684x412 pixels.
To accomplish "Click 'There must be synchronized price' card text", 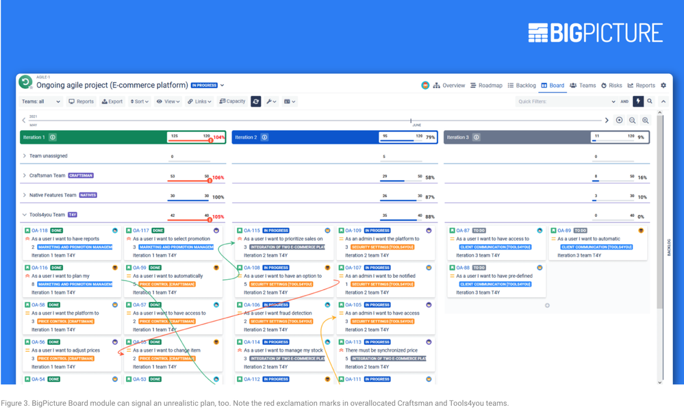I will (381, 350).
